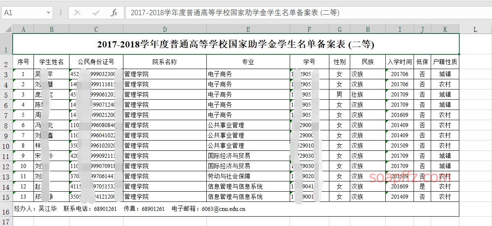The image size is (492, 226).
Task: Click 城镇 cell in row 12
Action: (x=445, y=166)
